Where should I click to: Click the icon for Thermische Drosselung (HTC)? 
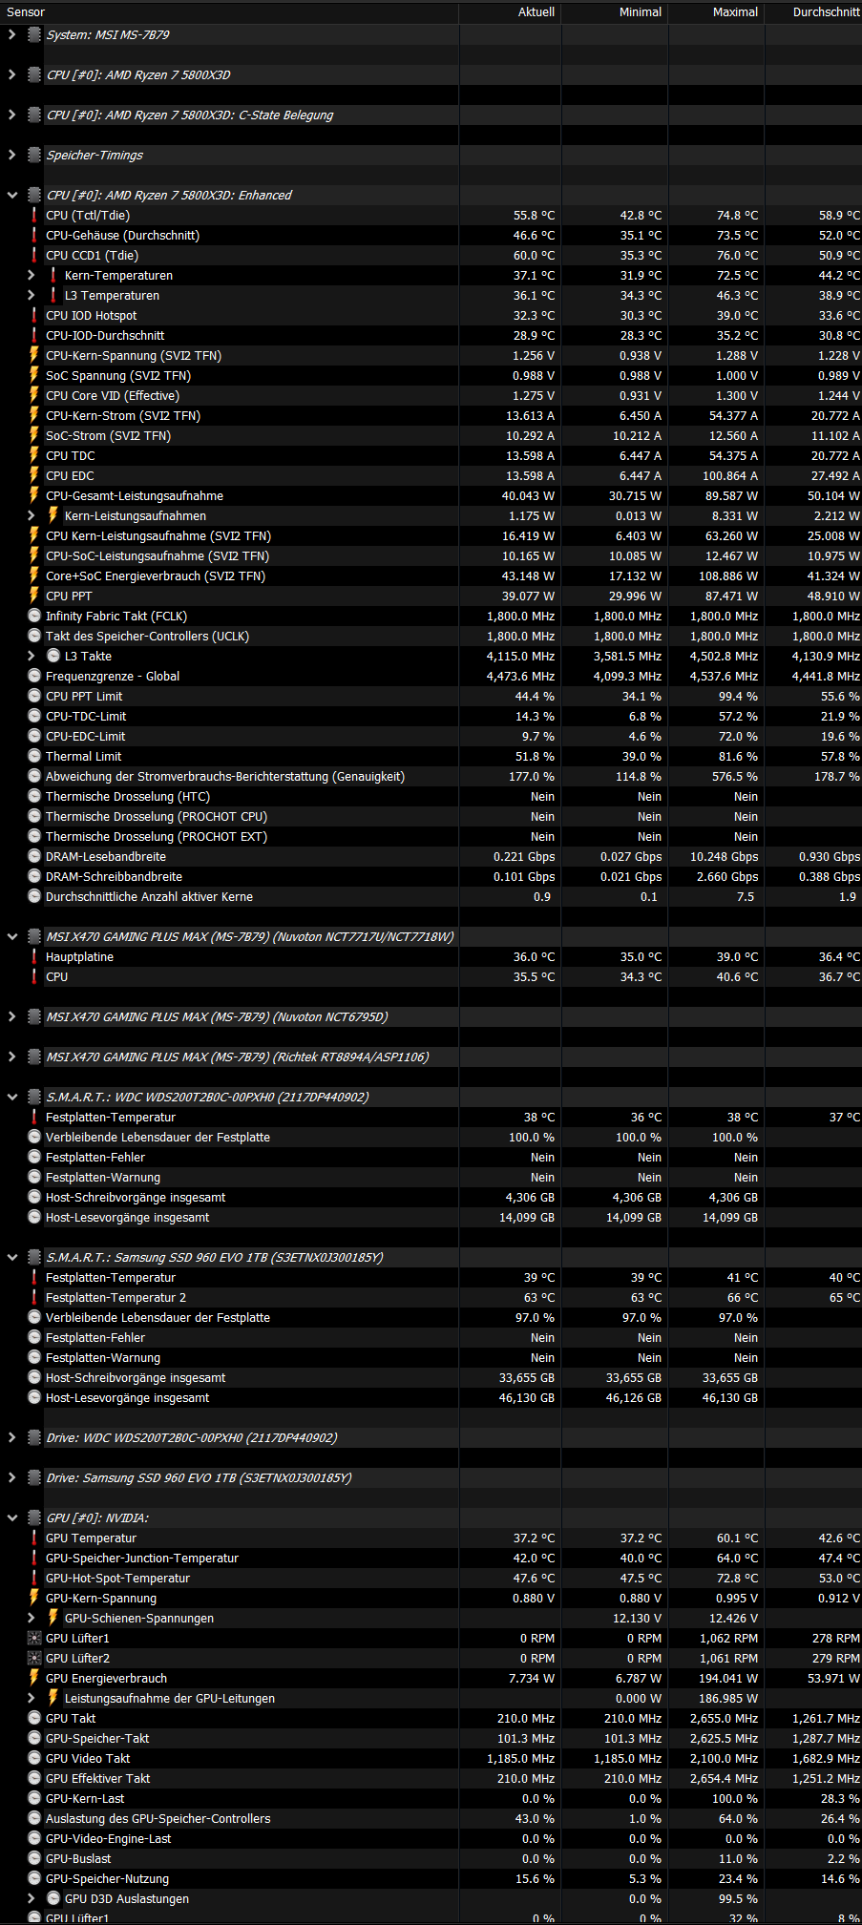point(34,796)
